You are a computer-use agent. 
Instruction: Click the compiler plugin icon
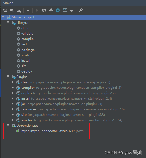19,88
